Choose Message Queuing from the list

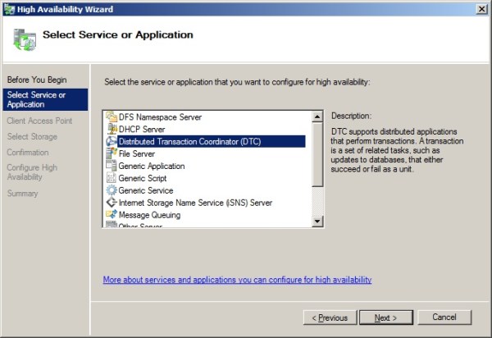[x=149, y=215]
